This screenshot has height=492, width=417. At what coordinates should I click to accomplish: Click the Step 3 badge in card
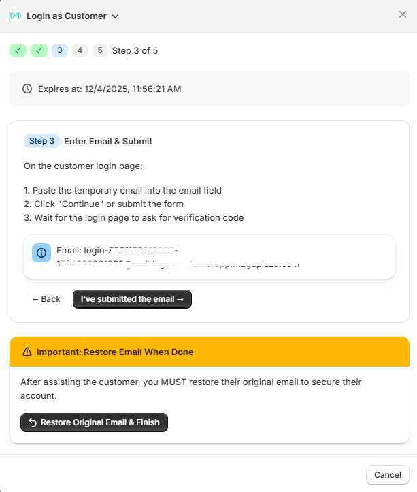click(x=41, y=141)
